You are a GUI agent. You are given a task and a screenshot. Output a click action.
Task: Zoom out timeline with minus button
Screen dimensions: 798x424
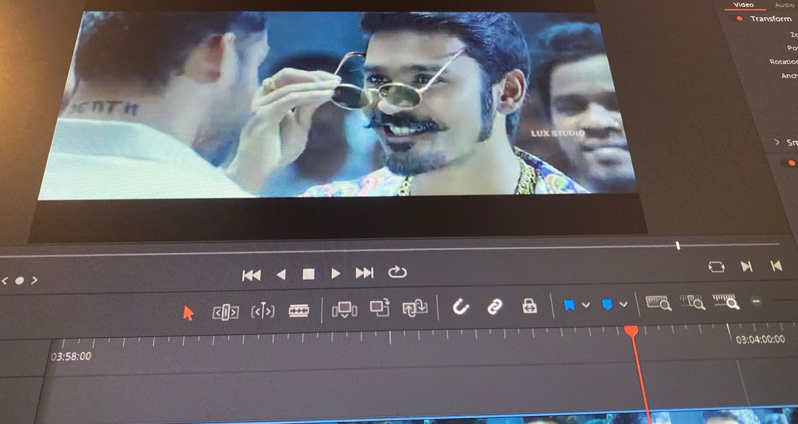pyautogui.click(x=756, y=301)
